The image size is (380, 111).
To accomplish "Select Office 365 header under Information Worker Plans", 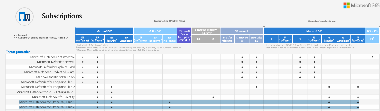I will click(155, 31).
